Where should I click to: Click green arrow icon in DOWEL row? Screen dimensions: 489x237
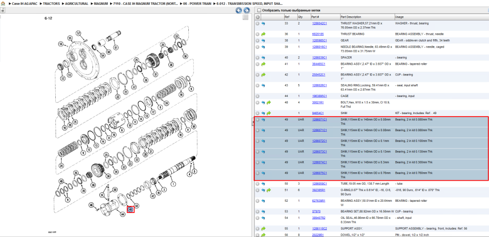[x=263, y=235]
